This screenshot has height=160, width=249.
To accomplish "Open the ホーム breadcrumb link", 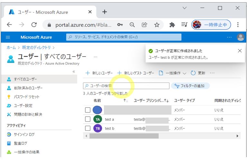I will click(x=11, y=48).
